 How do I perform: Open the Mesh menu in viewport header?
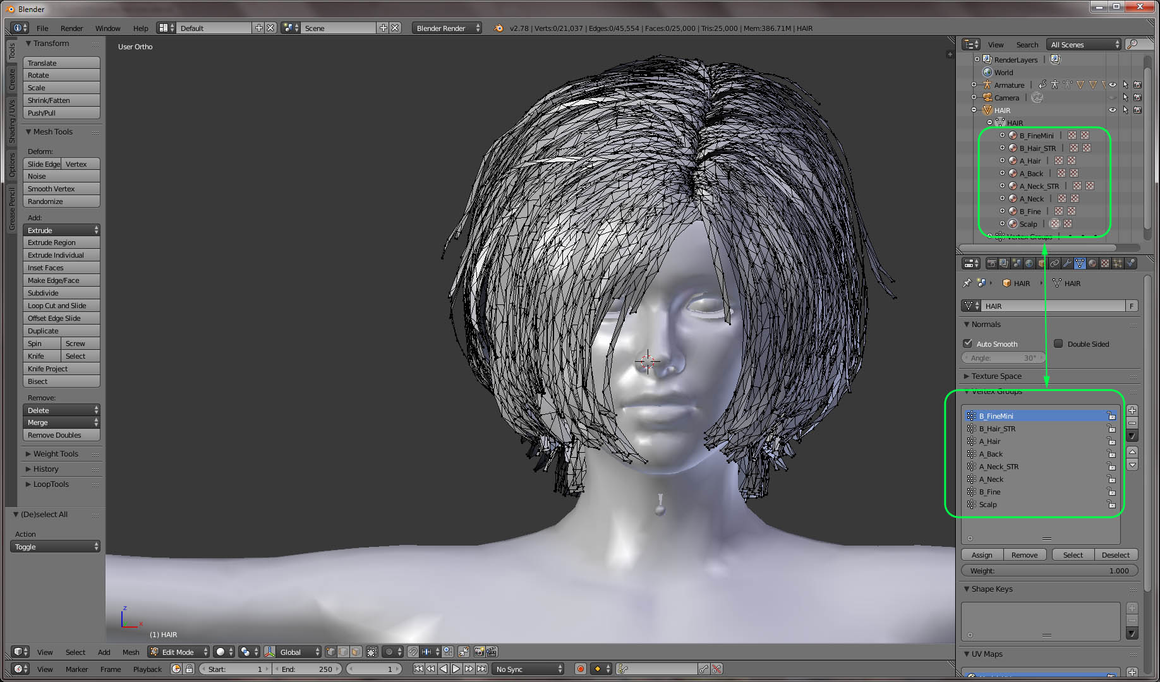(x=131, y=652)
